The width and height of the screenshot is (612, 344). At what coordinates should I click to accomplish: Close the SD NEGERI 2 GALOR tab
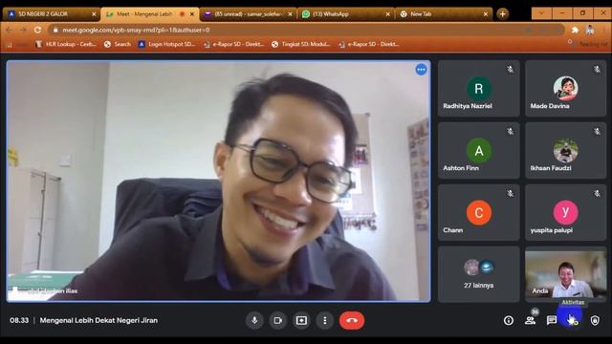[x=94, y=14]
